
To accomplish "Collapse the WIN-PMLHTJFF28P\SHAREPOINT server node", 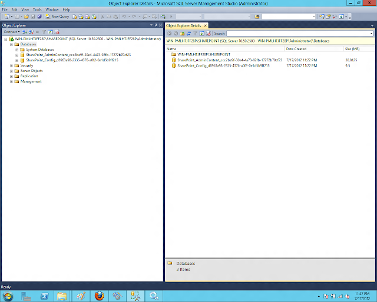I will [x=6, y=39].
